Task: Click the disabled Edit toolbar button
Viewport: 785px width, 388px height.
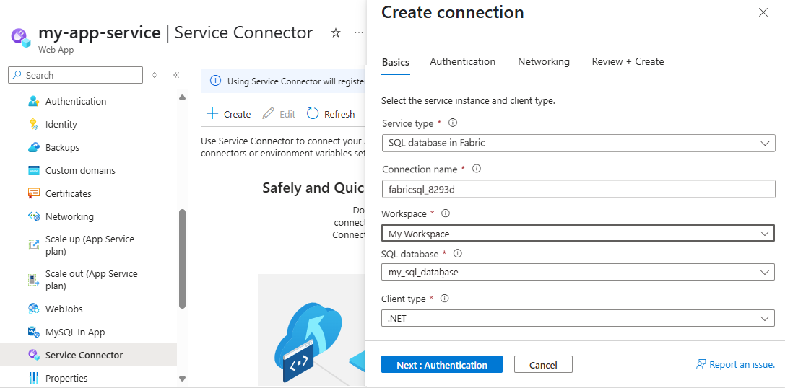Action: 279,114
